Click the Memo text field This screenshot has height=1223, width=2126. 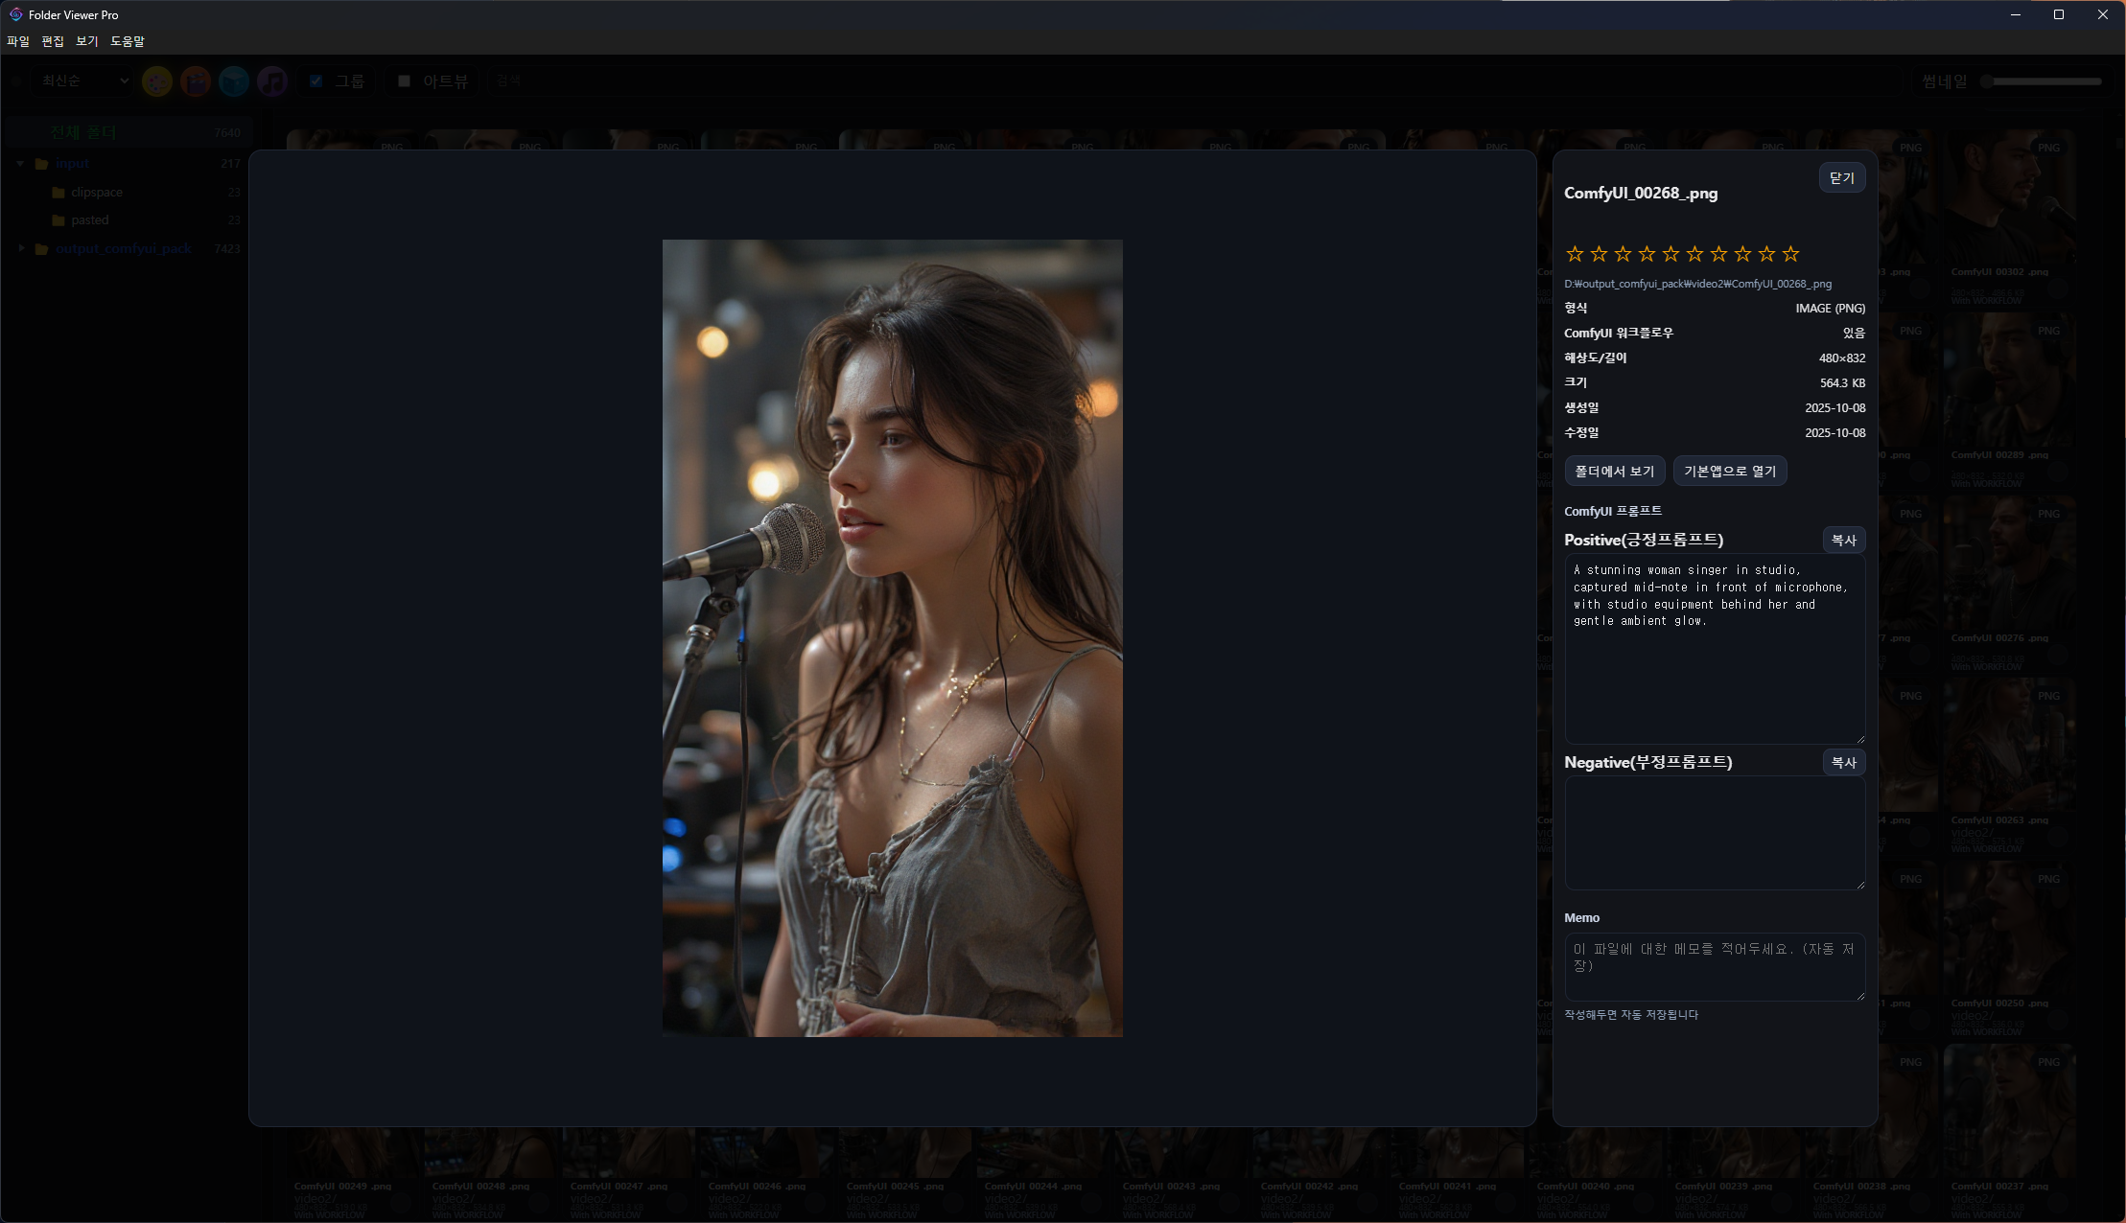pyautogui.click(x=1714, y=966)
